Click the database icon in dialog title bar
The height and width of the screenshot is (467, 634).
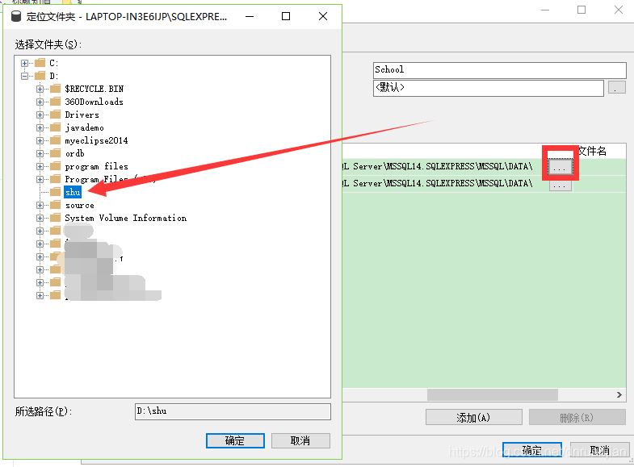click(16, 16)
